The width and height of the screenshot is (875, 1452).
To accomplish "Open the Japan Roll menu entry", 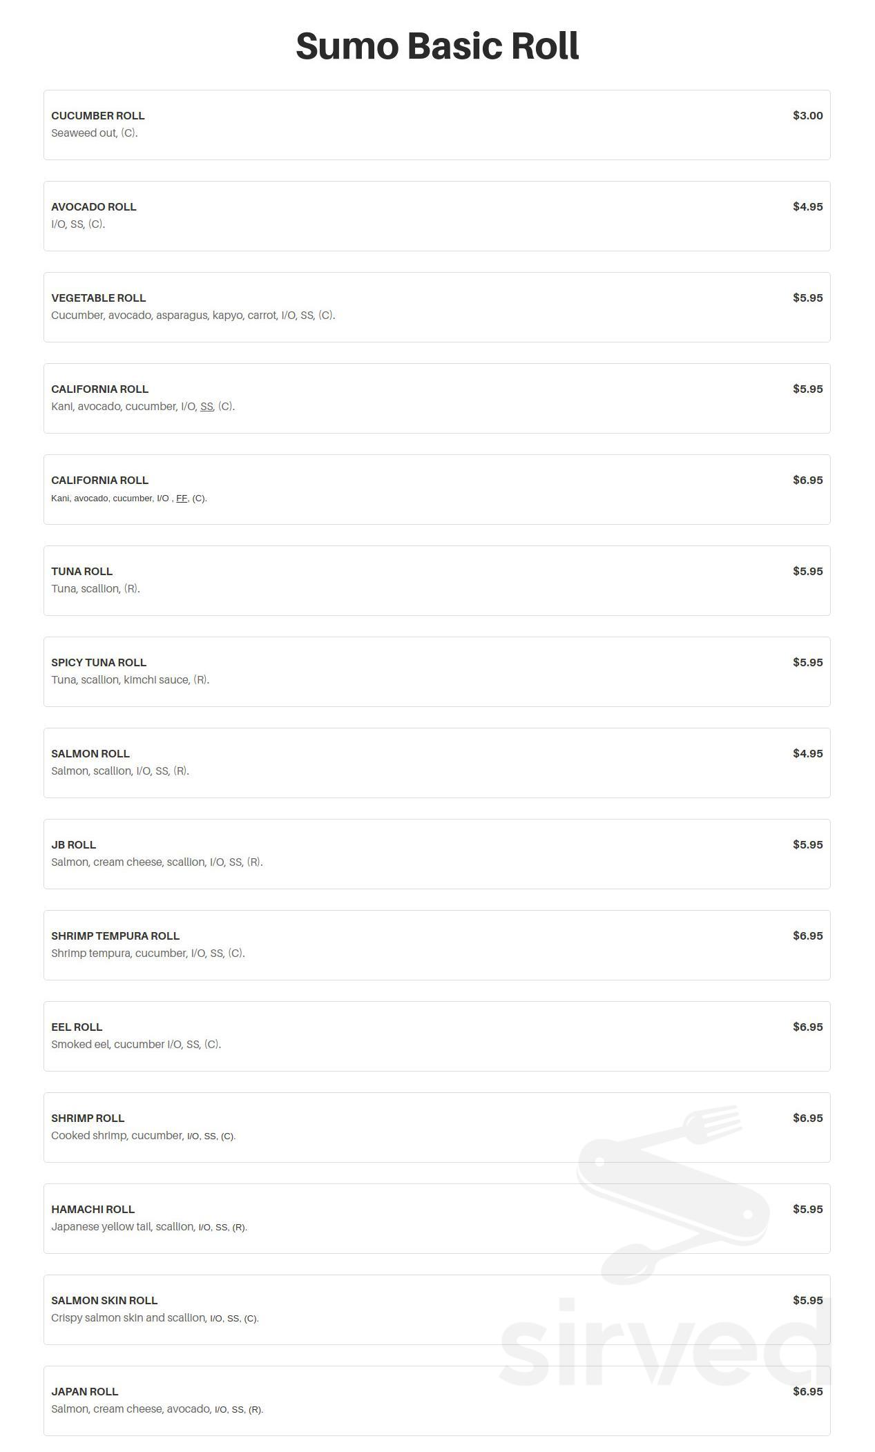I will coord(85,1392).
